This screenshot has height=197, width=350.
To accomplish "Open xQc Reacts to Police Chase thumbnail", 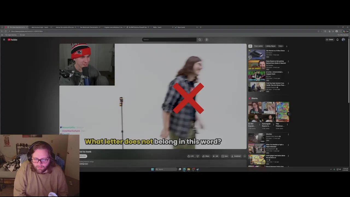I will [x=257, y=54].
